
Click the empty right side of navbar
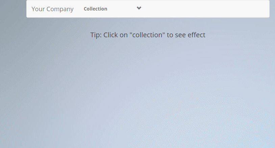[x=209, y=9]
